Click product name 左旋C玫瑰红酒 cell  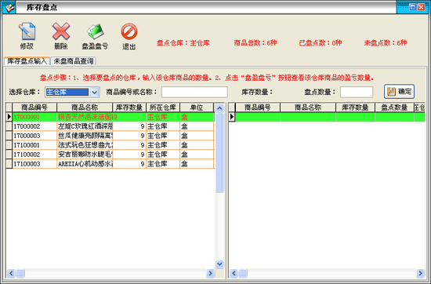(x=85, y=126)
